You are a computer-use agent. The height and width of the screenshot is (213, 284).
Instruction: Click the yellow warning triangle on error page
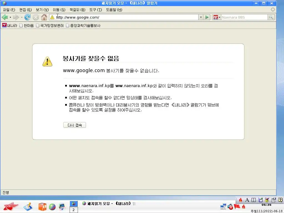pyautogui.click(x=47, y=61)
